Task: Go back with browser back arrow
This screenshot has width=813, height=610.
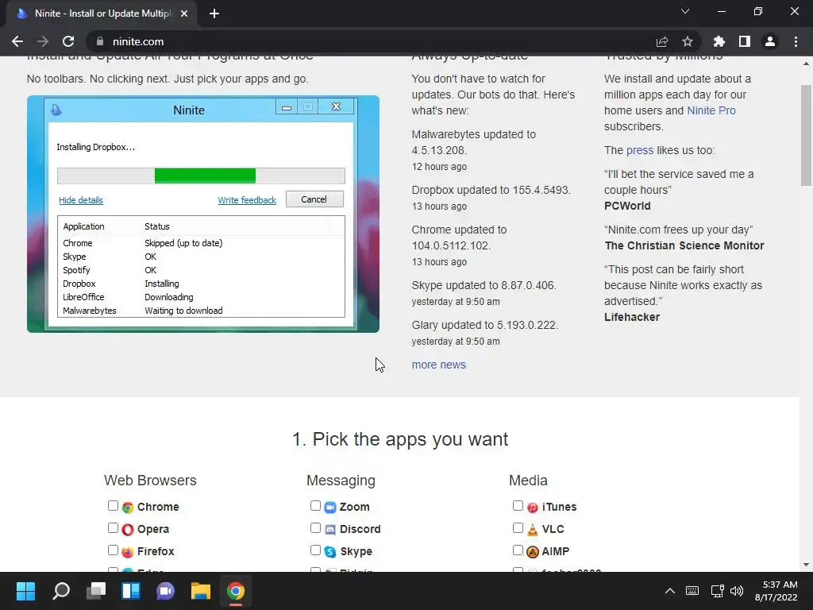Action: (17, 41)
